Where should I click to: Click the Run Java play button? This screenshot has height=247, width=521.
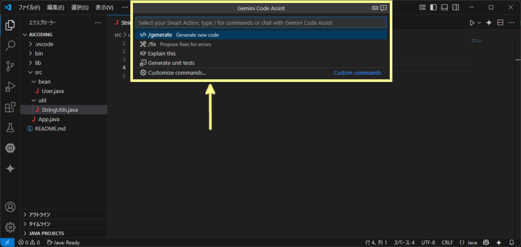click(x=472, y=22)
